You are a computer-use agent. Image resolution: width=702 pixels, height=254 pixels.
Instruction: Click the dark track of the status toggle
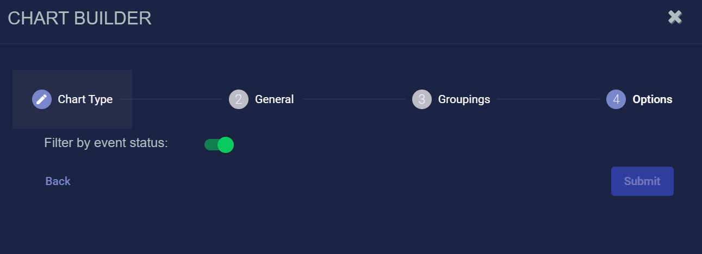[x=209, y=145]
